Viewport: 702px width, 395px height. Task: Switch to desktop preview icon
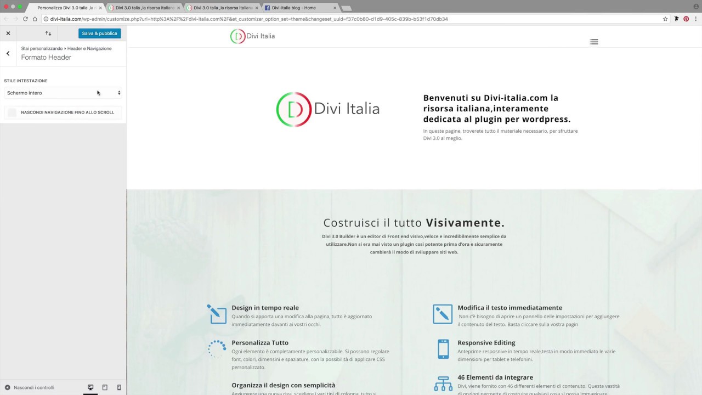90,387
